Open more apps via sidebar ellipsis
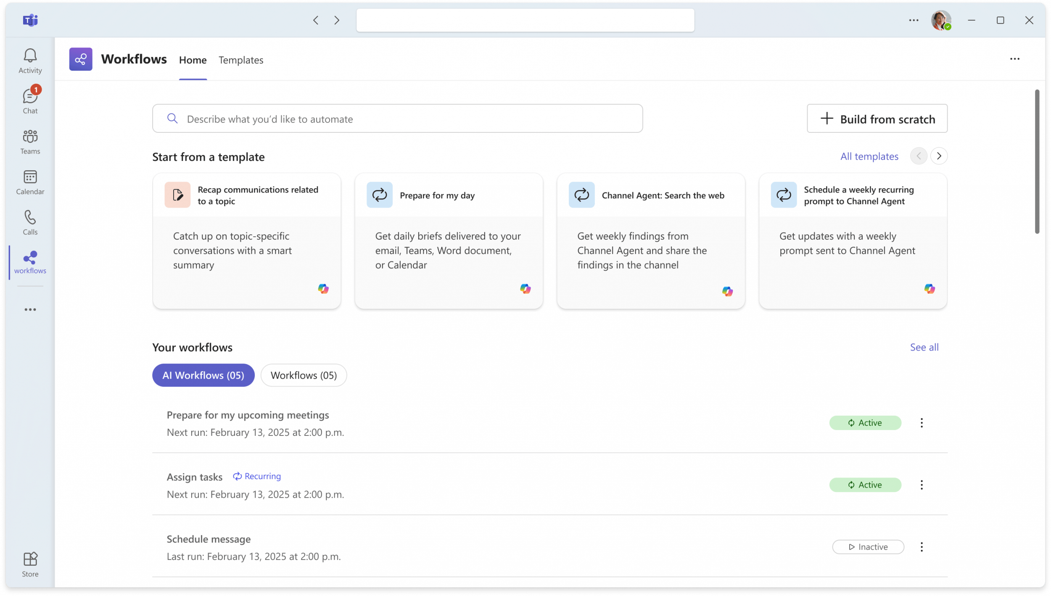1051x596 pixels. (29, 309)
